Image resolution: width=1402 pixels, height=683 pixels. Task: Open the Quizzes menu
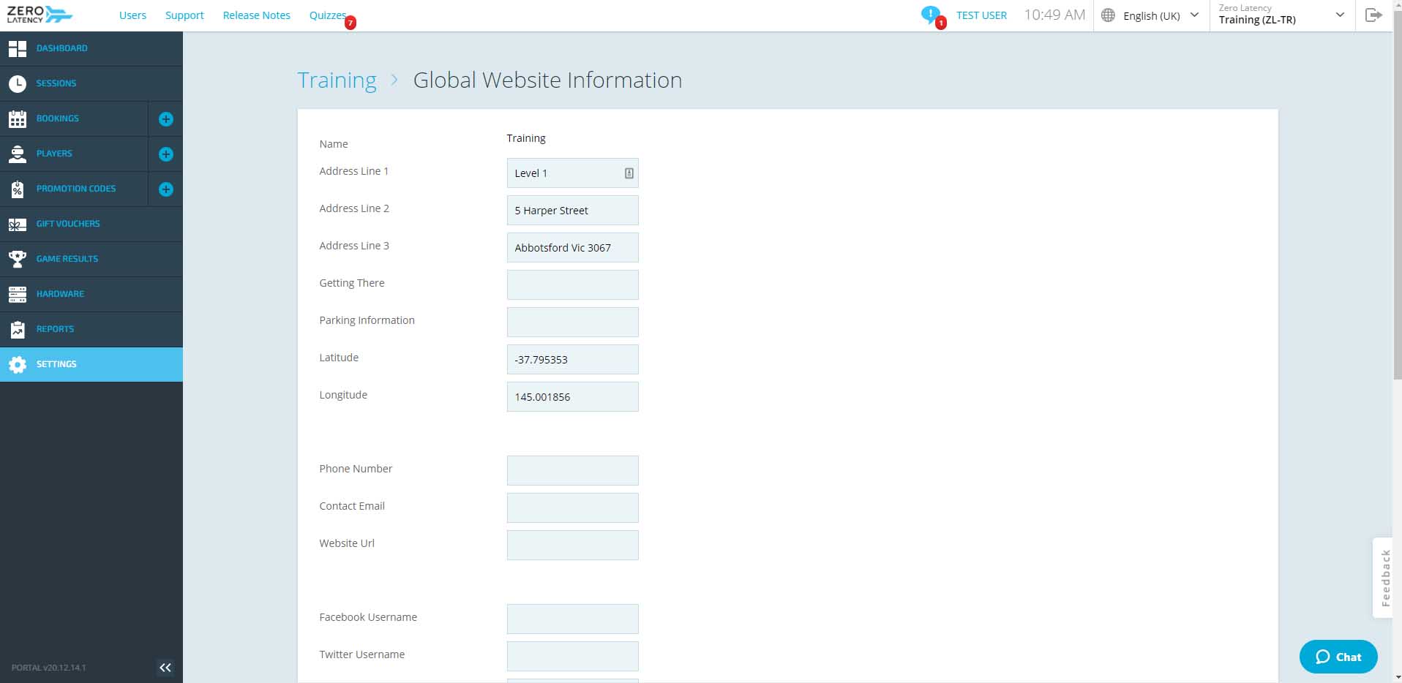(327, 15)
